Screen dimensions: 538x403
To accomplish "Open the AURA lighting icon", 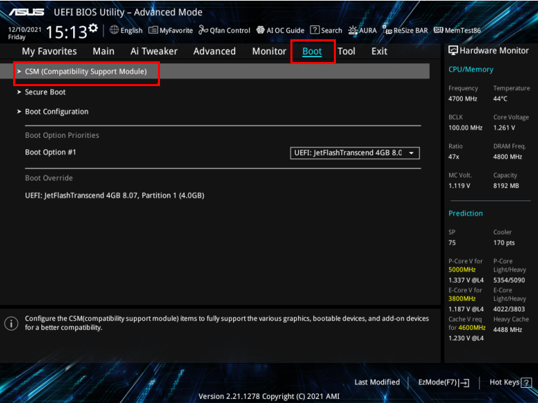I will pos(352,30).
